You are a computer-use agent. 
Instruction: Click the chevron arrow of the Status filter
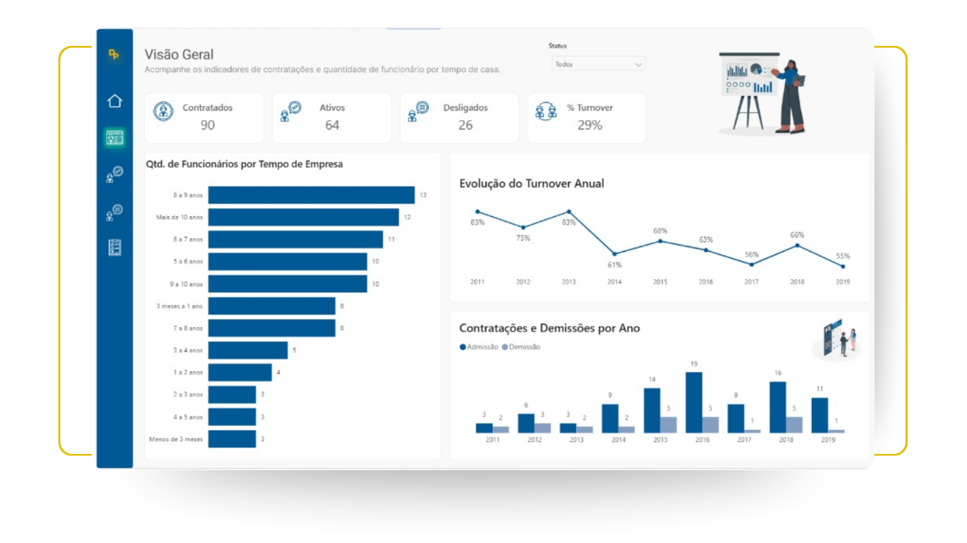[x=638, y=64]
